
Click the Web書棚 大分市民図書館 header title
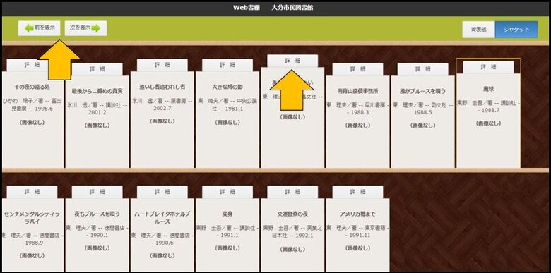click(x=273, y=8)
